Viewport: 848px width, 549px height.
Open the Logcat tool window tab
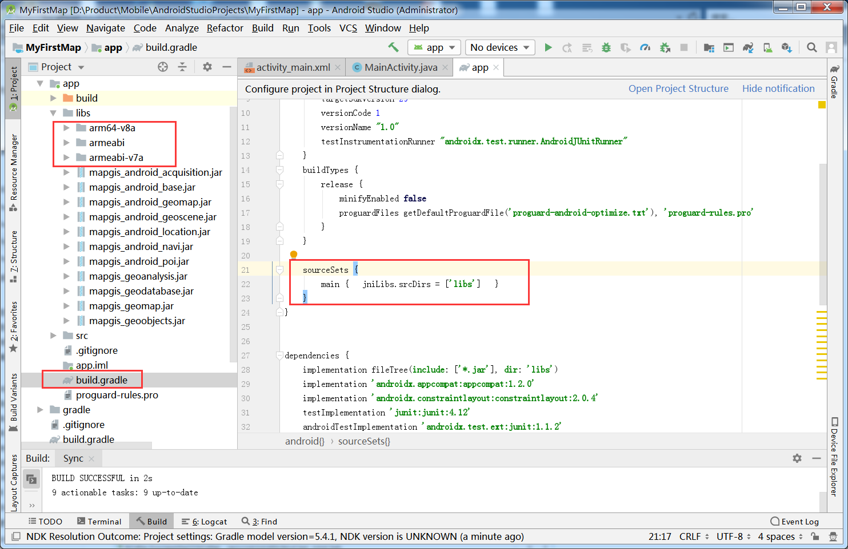coord(204,522)
